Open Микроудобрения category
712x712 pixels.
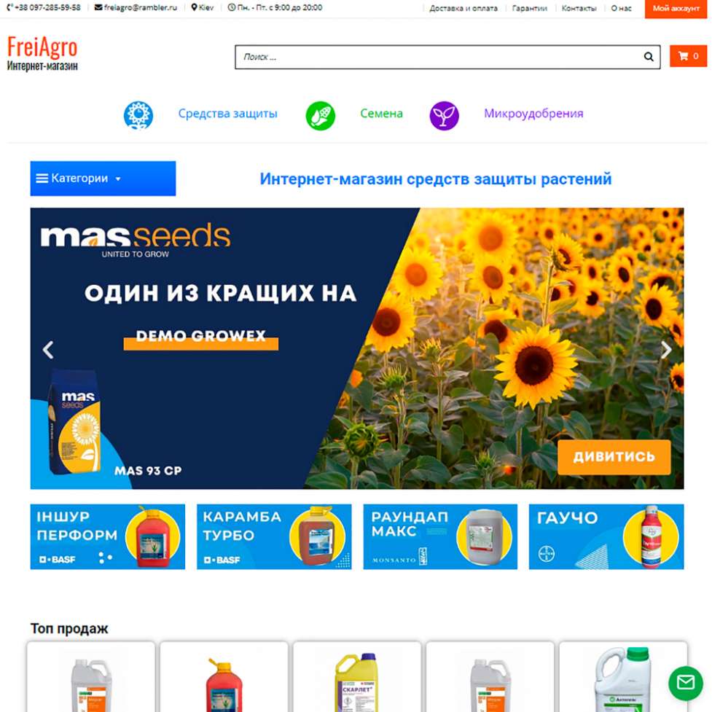pyautogui.click(x=533, y=114)
